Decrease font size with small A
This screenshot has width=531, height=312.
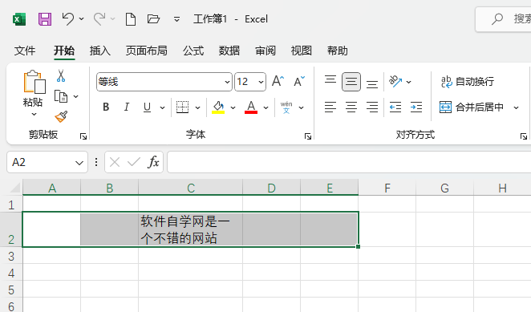(299, 81)
